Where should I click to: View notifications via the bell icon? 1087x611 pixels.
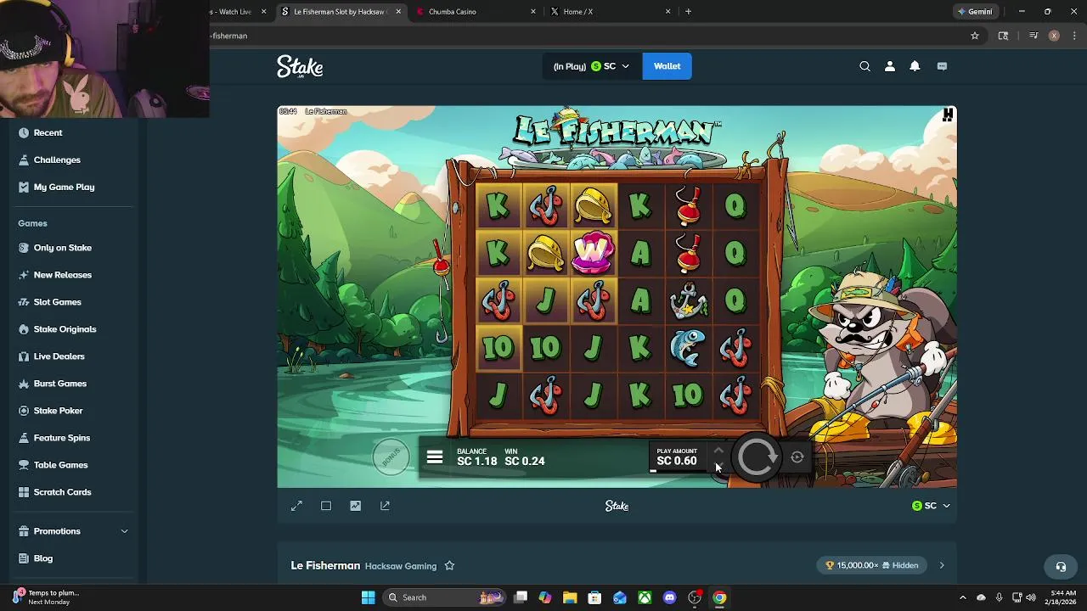tap(915, 66)
